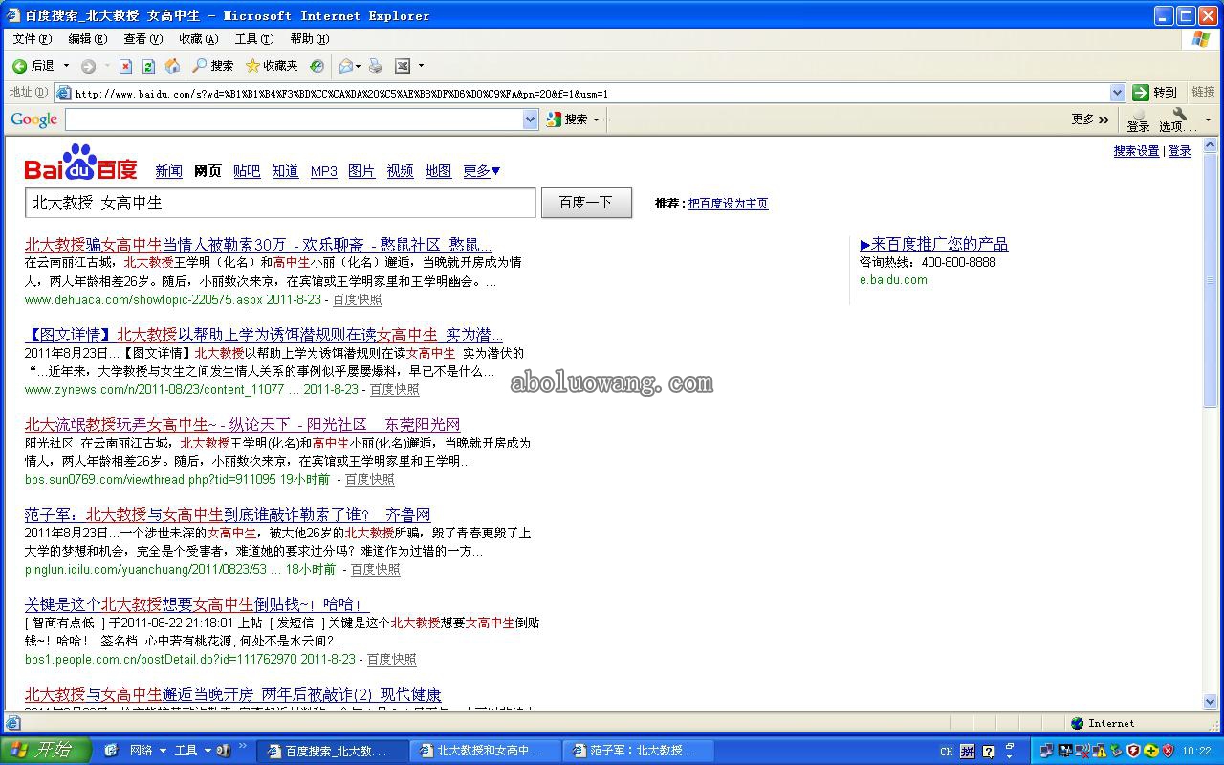Open Favorites (收藏夹) star button

coord(252,66)
